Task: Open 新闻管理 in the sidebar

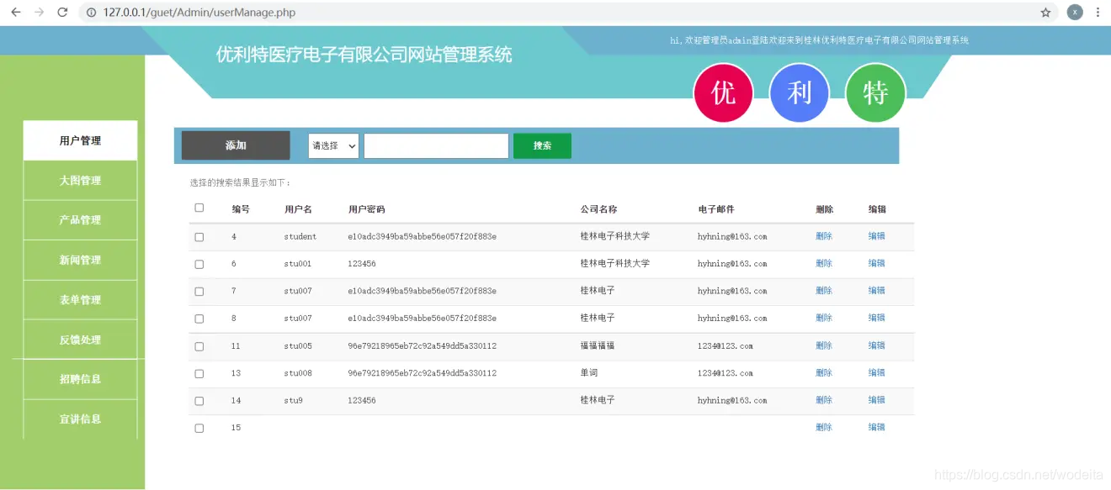Action: pos(80,261)
